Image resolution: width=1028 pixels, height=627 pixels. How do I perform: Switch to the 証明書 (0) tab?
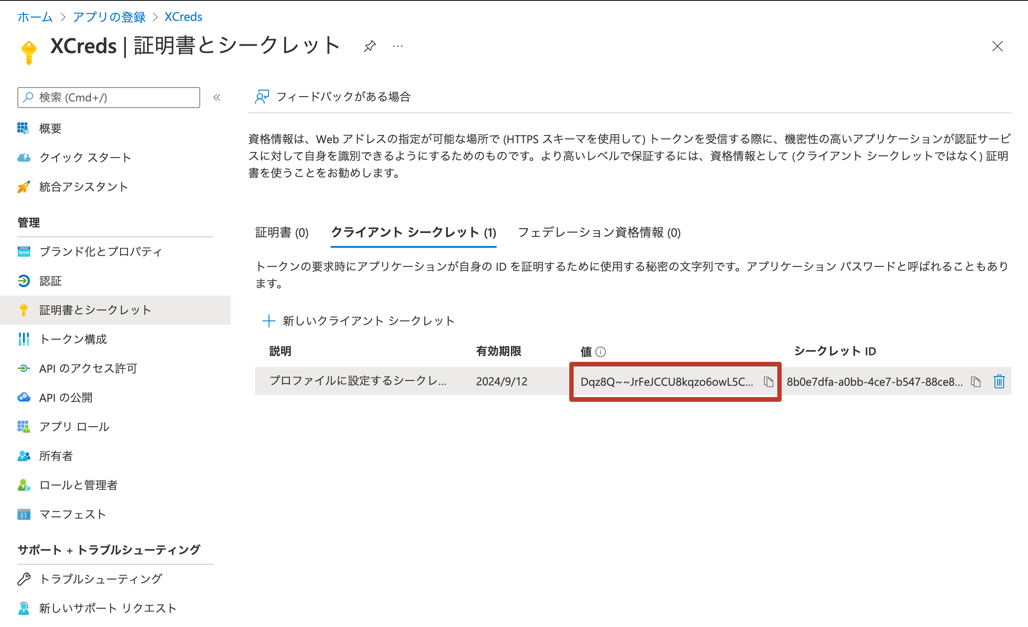282,233
